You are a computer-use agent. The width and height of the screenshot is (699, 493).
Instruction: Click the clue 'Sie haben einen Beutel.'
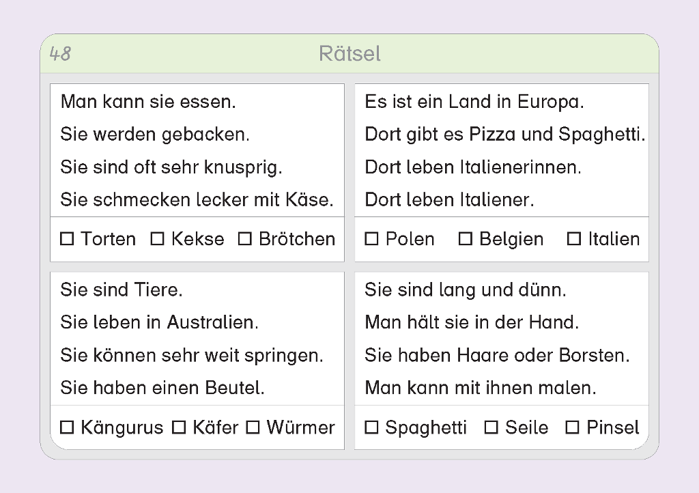coord(162,388)
